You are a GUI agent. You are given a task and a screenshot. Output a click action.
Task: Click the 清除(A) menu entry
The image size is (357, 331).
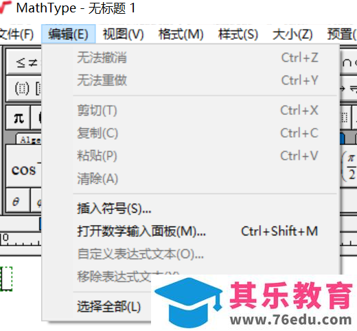tap(191, 178)
